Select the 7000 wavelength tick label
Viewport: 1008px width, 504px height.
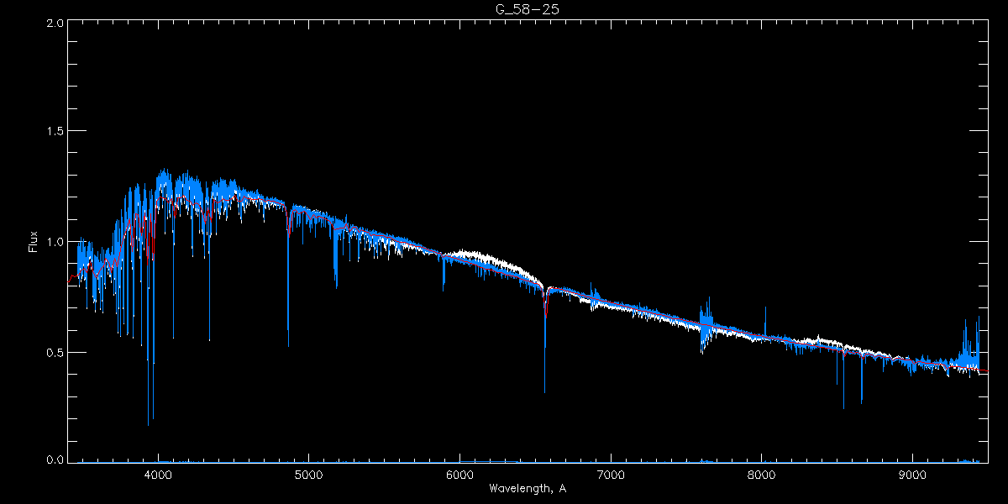(611, 474)
